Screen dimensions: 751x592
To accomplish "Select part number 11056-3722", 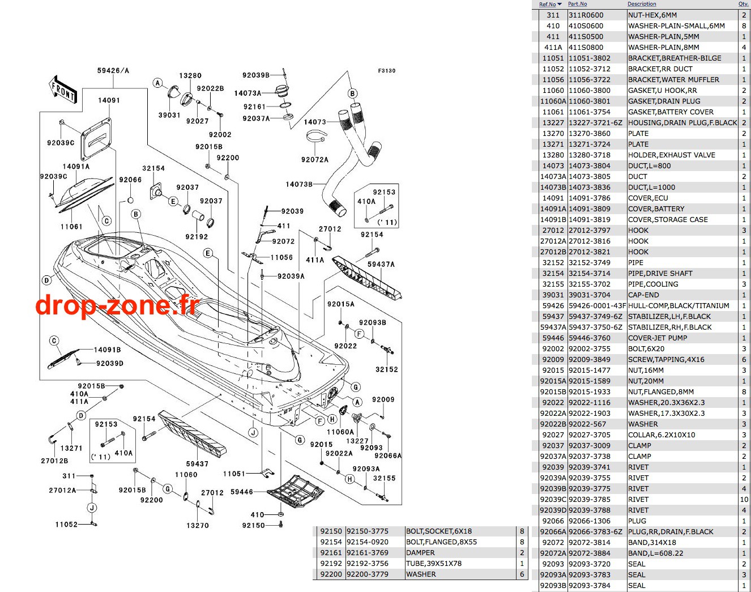I will click(590, 80).
